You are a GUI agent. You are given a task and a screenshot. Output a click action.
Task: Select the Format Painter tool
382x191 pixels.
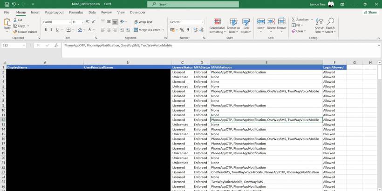coord(26,32)
